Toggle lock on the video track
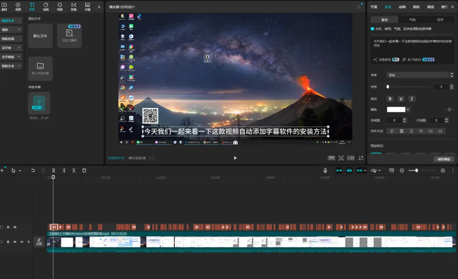This screenshot has height=279, width=458. (8, 242)
